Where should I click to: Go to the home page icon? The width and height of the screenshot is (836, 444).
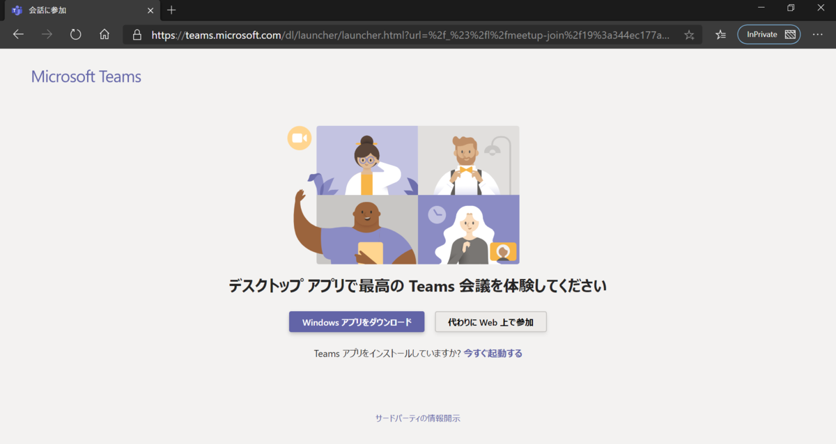pyautogui.click(x=104, y=34)
